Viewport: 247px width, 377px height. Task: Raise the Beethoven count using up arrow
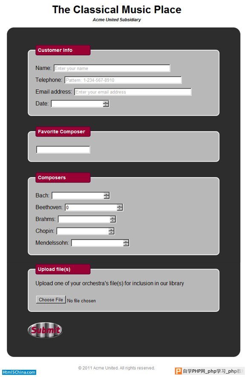[x=120, y=206]
